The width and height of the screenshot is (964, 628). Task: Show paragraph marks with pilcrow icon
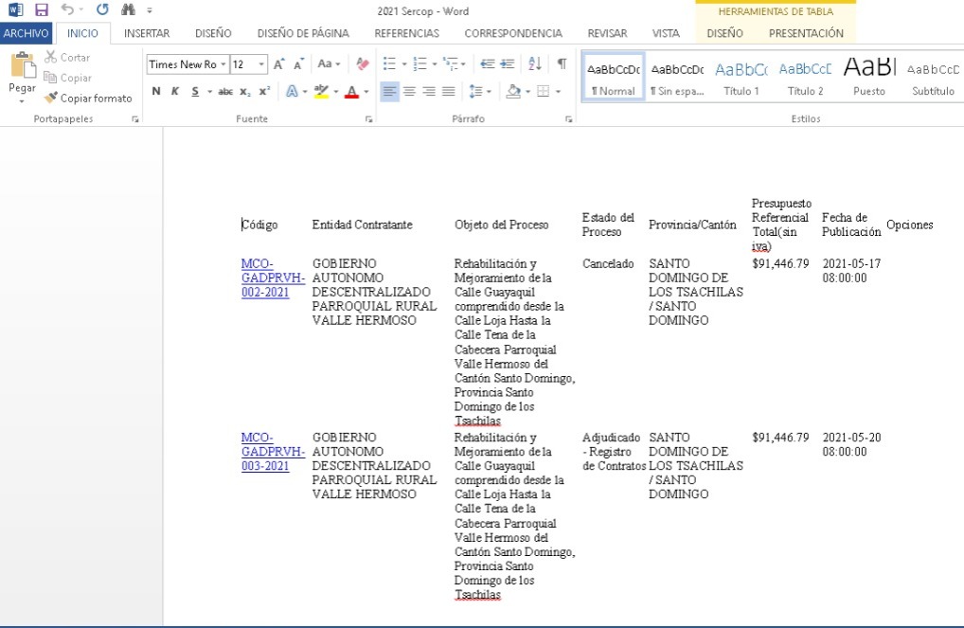562,64
